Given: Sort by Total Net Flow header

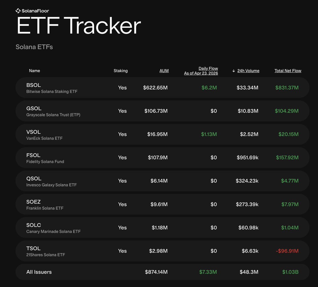Looking at the screenshot, I should click(288, 71).
